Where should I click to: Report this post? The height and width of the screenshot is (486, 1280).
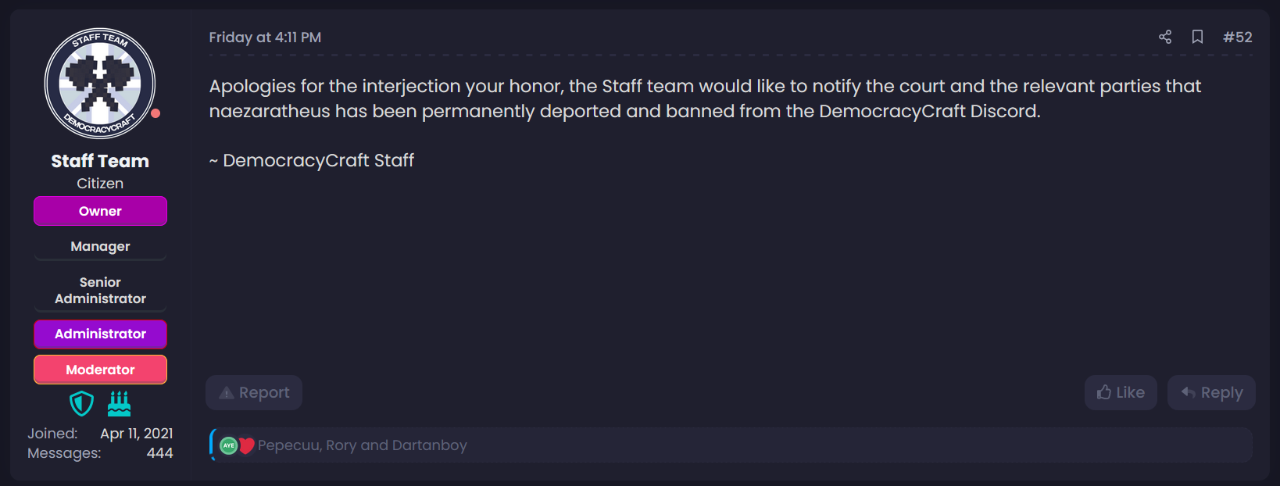pos(254,392)
